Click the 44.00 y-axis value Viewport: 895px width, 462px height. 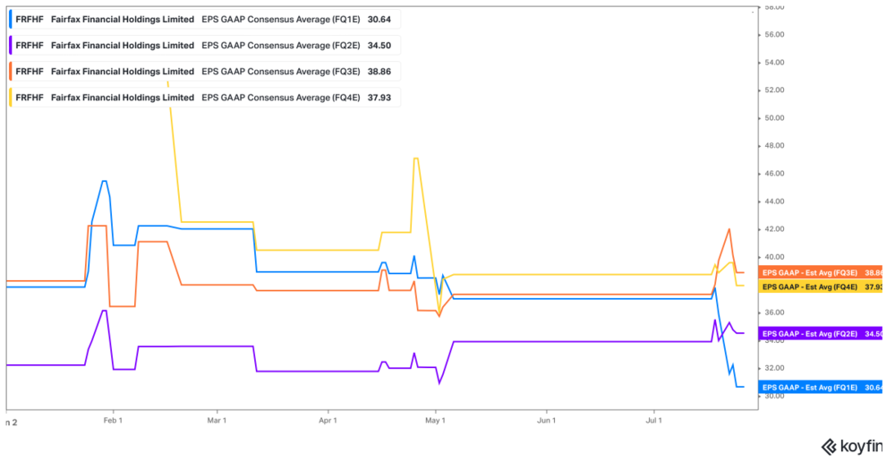(774, 201)
